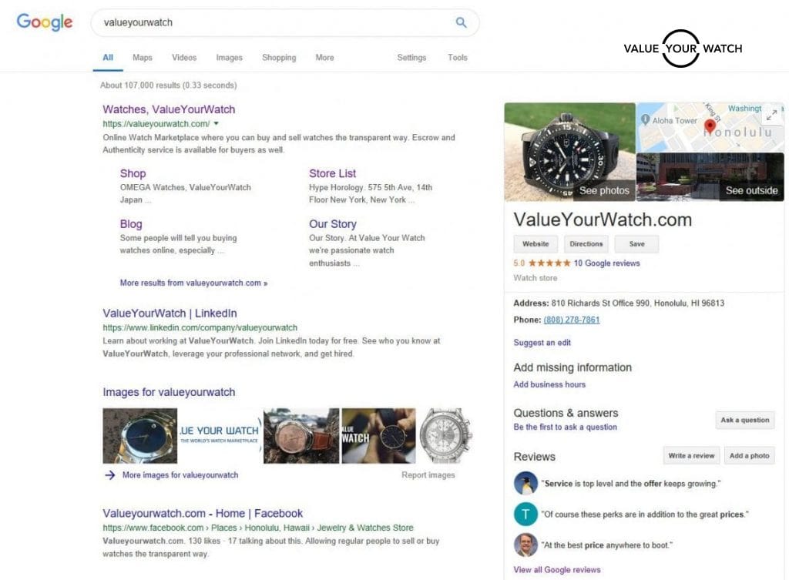Open the See photos watch thumbnail
The width and height of the screenshot is (789, 580).
point(569,152)
